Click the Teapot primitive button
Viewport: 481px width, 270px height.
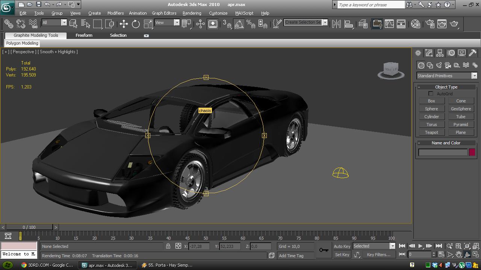[x=431, y=132]
